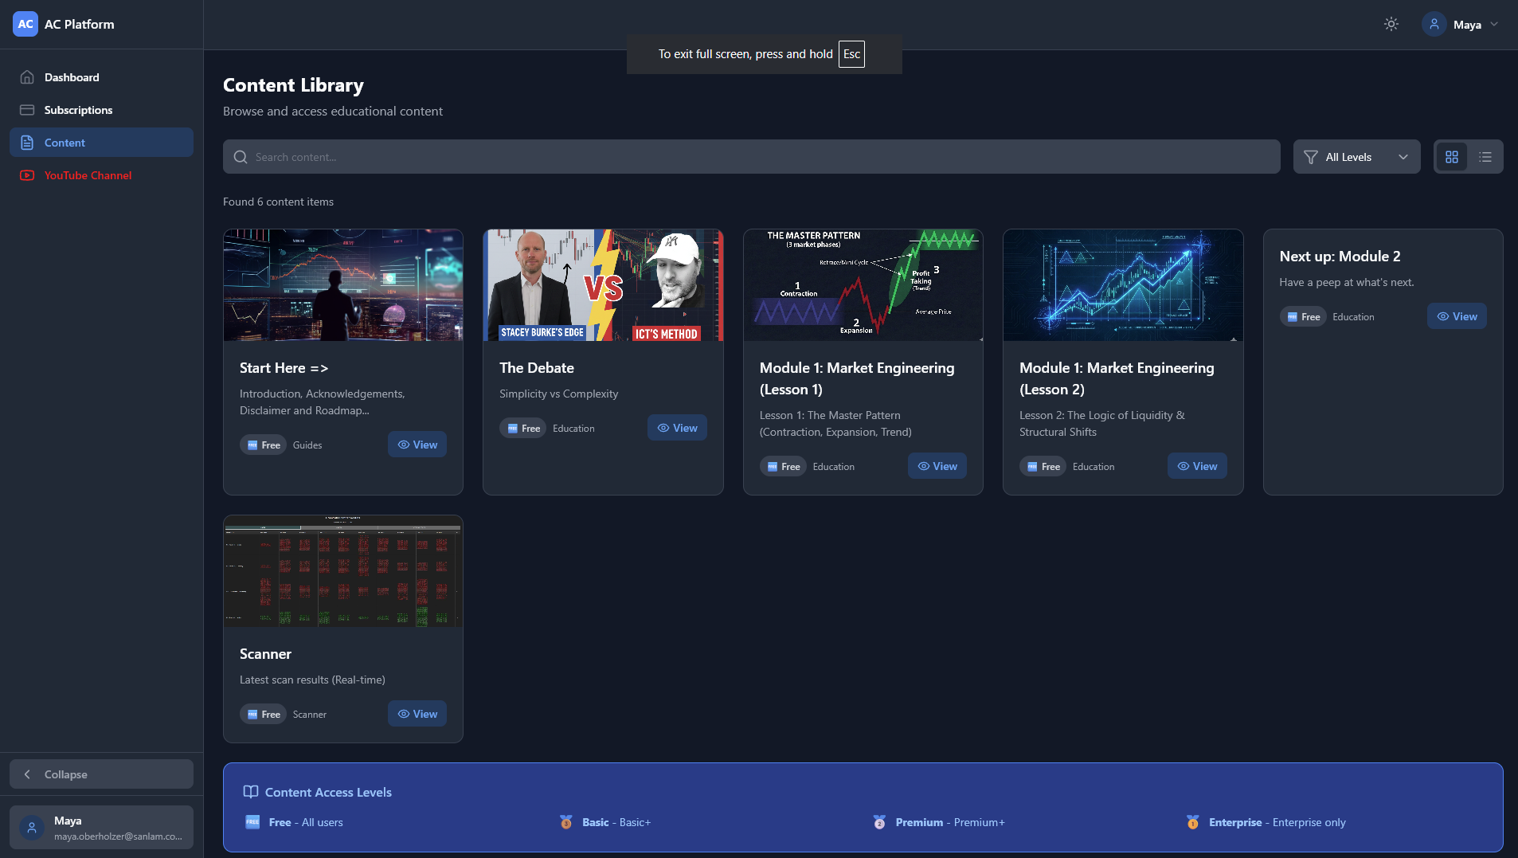
Task: Click the Content document icon
Action: 27,143
